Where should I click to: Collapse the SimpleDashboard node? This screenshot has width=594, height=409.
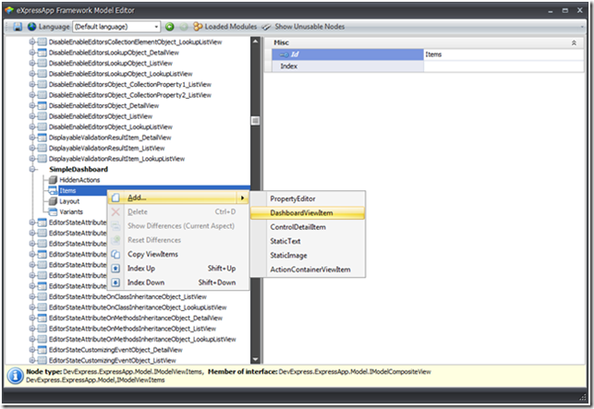tap(32, 169)
